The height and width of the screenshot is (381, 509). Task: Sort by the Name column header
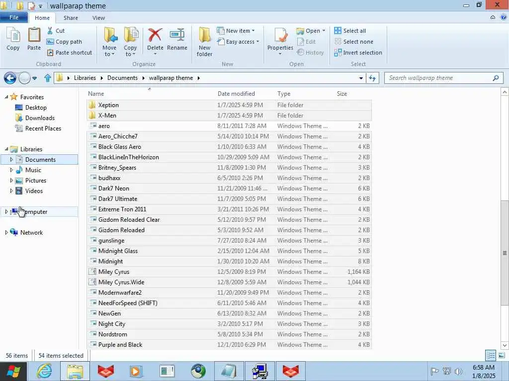pyautogui.click(x=96, y=94)
